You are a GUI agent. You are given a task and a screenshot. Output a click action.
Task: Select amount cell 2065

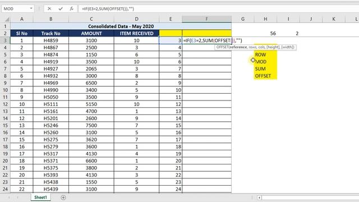click(x=91, y=69)
